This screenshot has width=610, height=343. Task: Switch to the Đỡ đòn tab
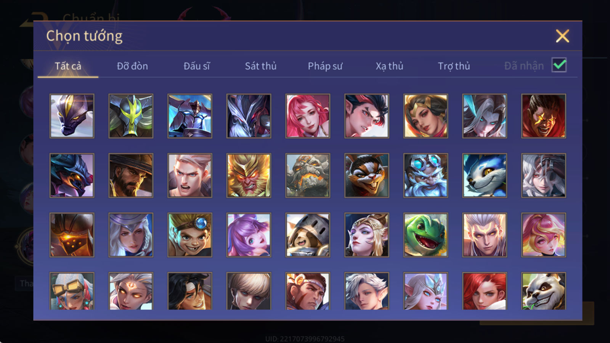coord(132,66)
